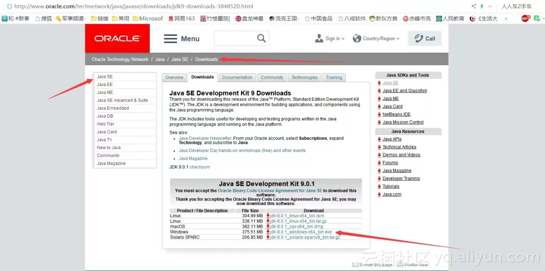Click the Country/Region globe icon
Image resolution: width=545 pixels, height=271 pixels.
pos(357,39)
